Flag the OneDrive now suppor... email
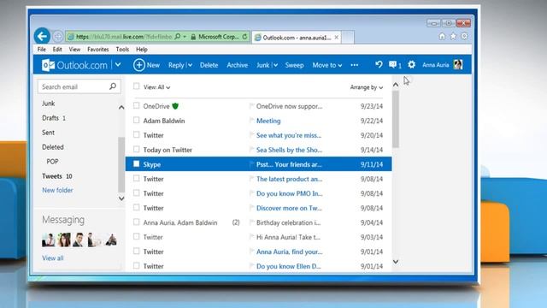Image resolution: width=547 pixels, height=308 pixels. 251,106
